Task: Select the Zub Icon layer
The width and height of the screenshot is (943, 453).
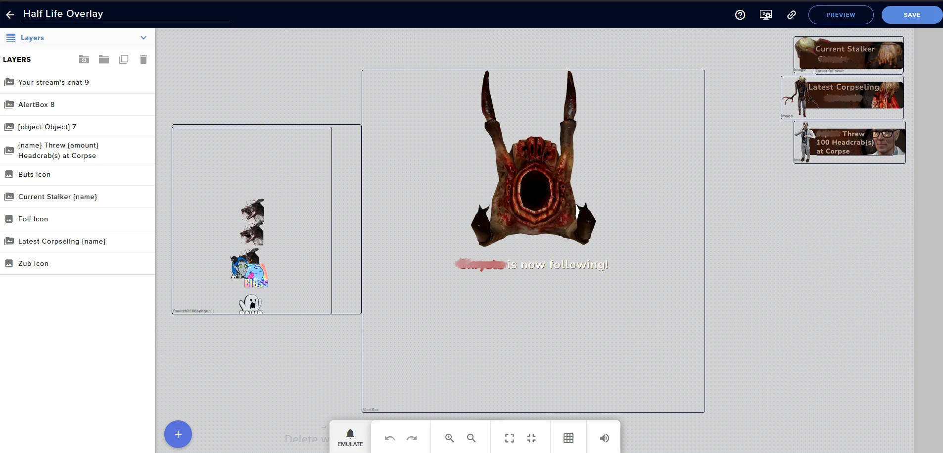Action: tap(78, 263)
